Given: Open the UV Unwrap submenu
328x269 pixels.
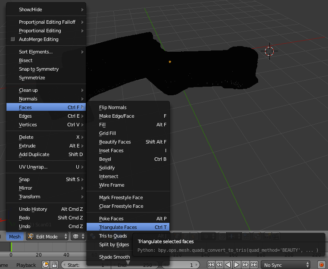Looking at the screenshot, I should (46, 167).
